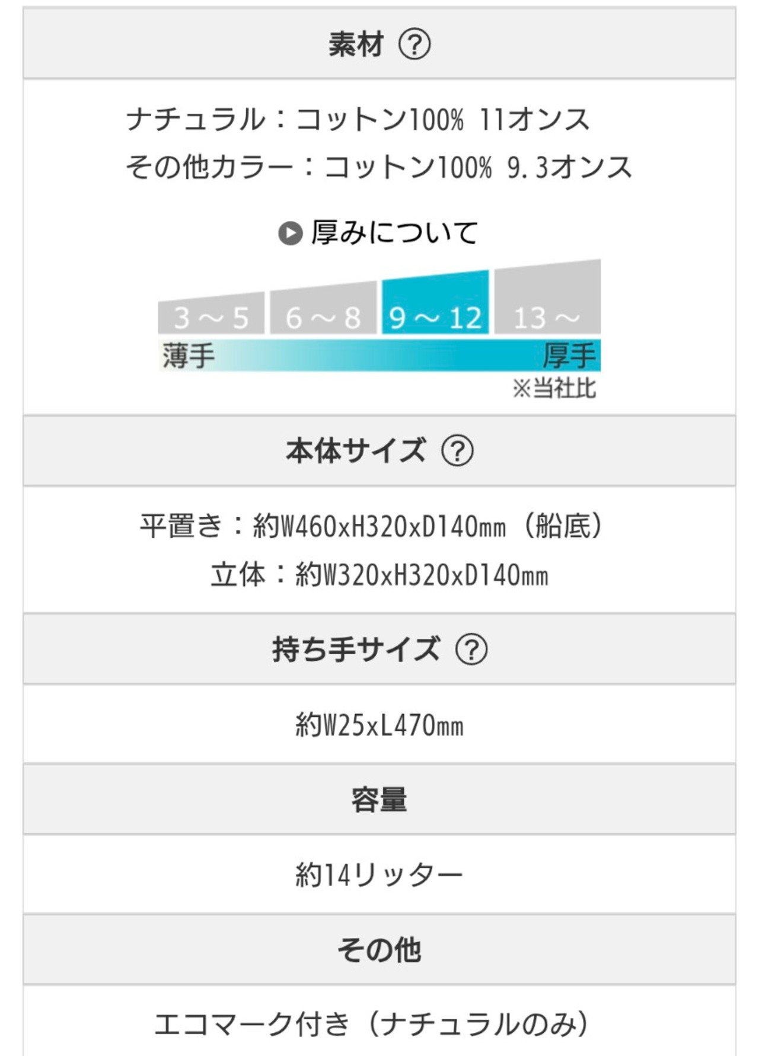This screenshot has height=1056, width=759.
Task: Open the help icon next to 本体サイズ
Action: [457, 451]
